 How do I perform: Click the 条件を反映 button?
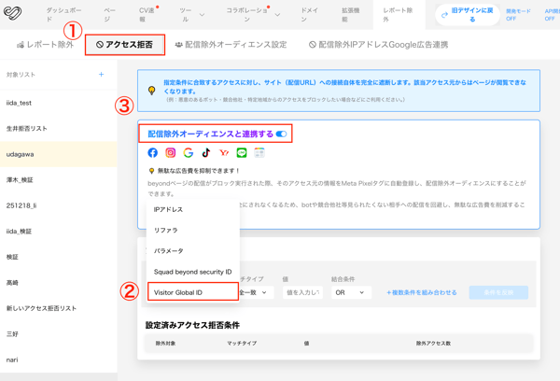[x=498, y=292]
